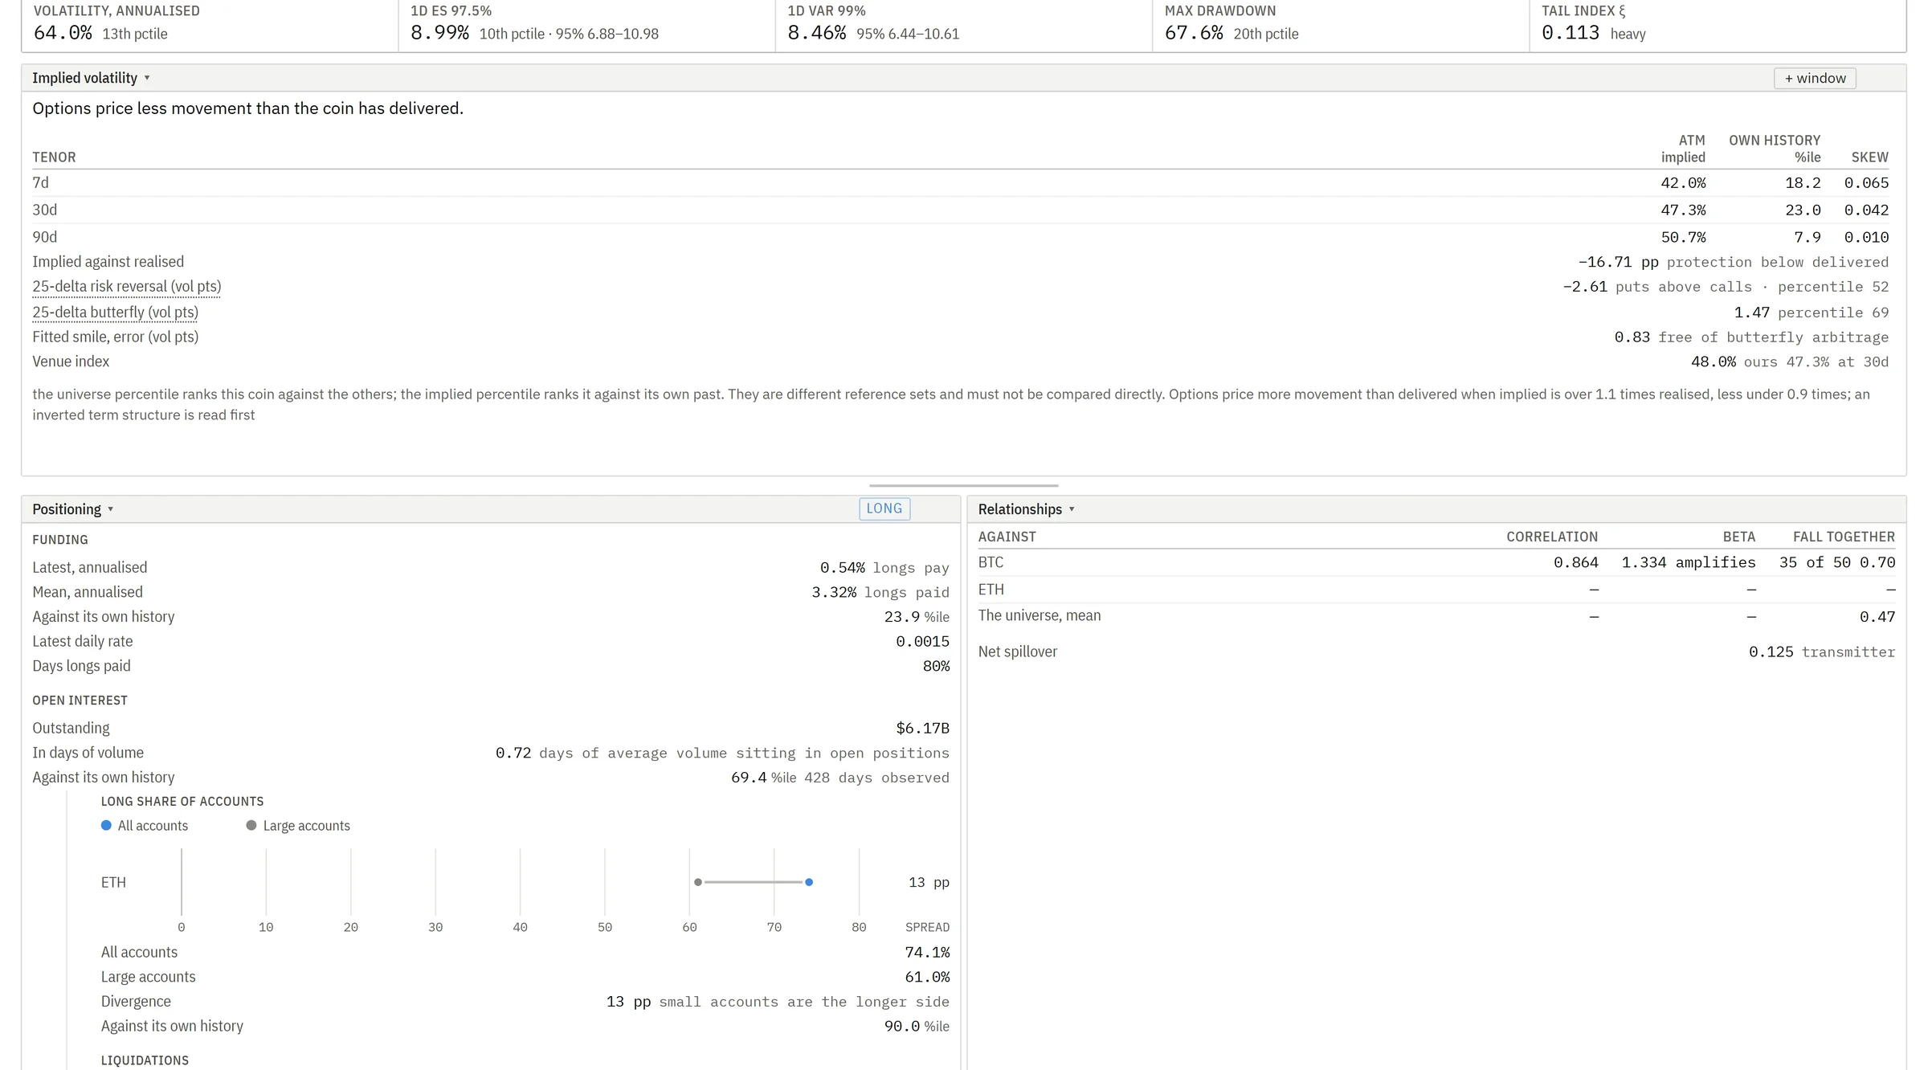Viewport: 1928px width, 1070px height.
Task: Select the 90d tenor row
Action: (x=961, y=237)
